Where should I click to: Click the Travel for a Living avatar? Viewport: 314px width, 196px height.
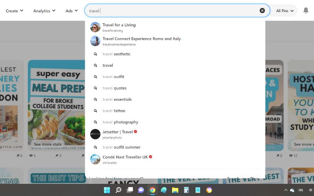(95, 27)
